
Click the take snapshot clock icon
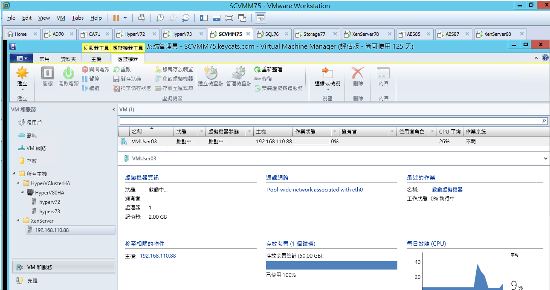click(x=160, y=18)
